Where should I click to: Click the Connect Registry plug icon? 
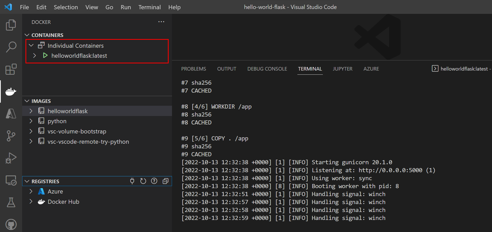132,181
